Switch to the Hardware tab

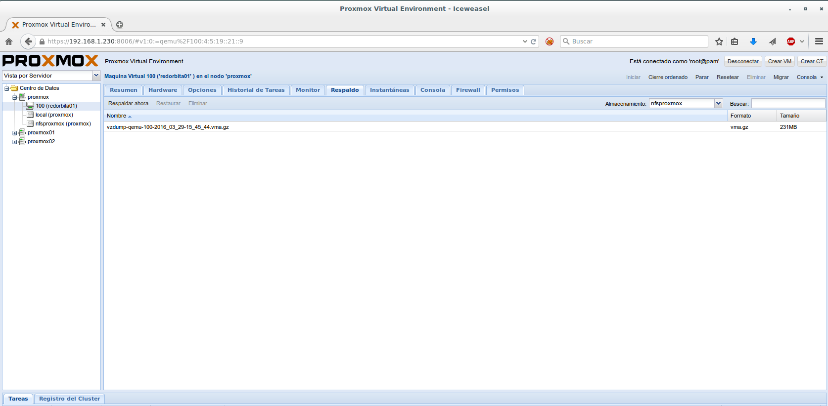(x=163, y=90)
